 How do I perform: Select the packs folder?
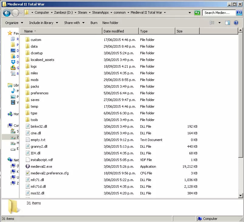pyautogui.click(x=35, y=86)
